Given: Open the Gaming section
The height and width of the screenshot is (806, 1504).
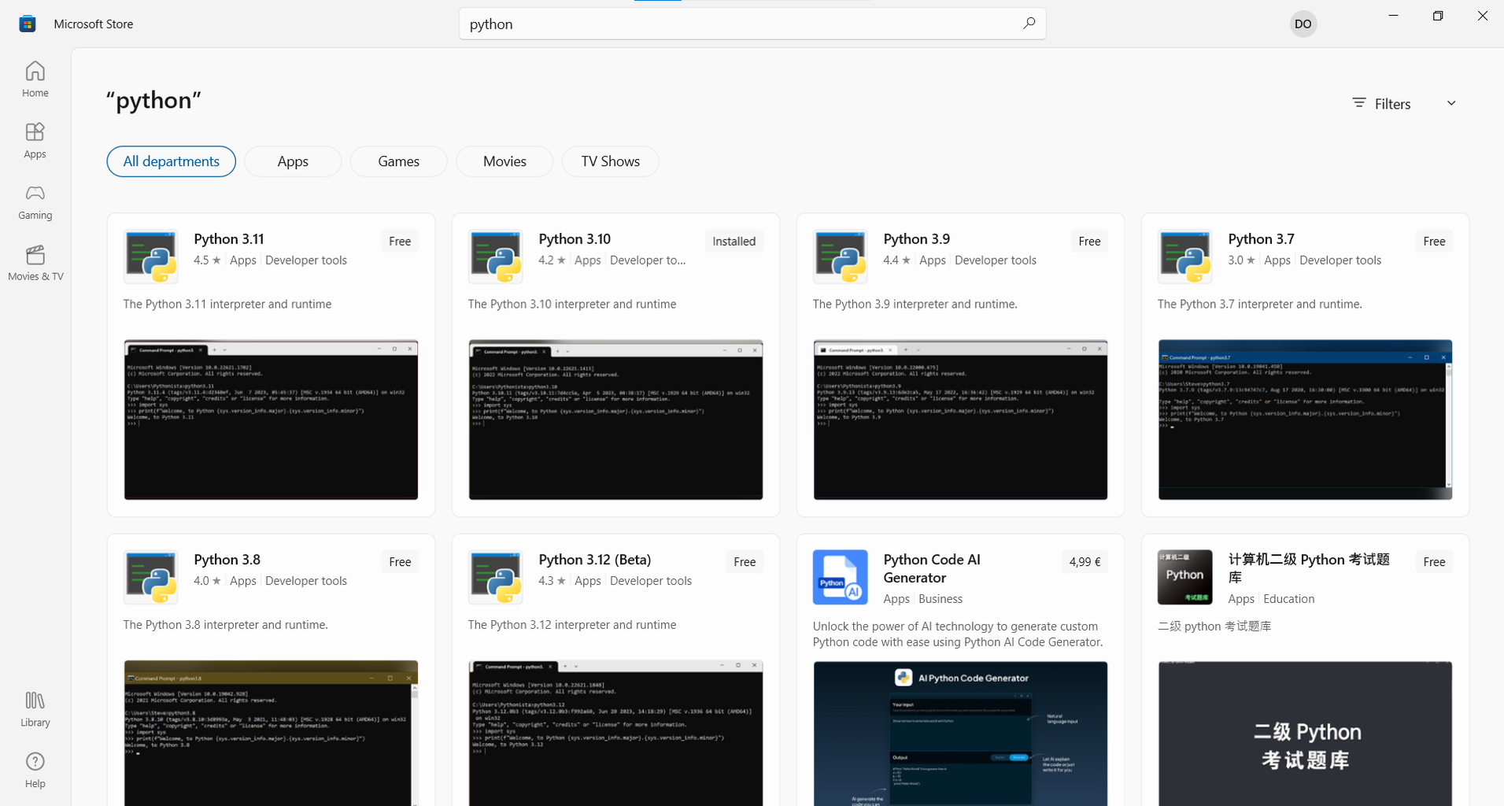Looking at the screenshot, I should [35, 202].
